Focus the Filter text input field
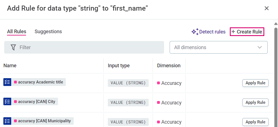 90,47
